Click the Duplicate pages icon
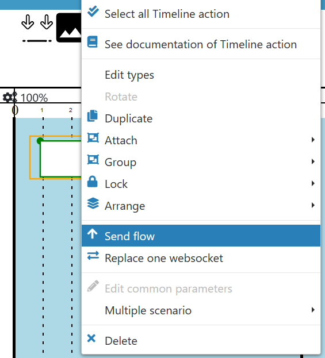Image resolution: width=325 pixels, height=358 pixels. pyautogui.click(x=93, y=116)
